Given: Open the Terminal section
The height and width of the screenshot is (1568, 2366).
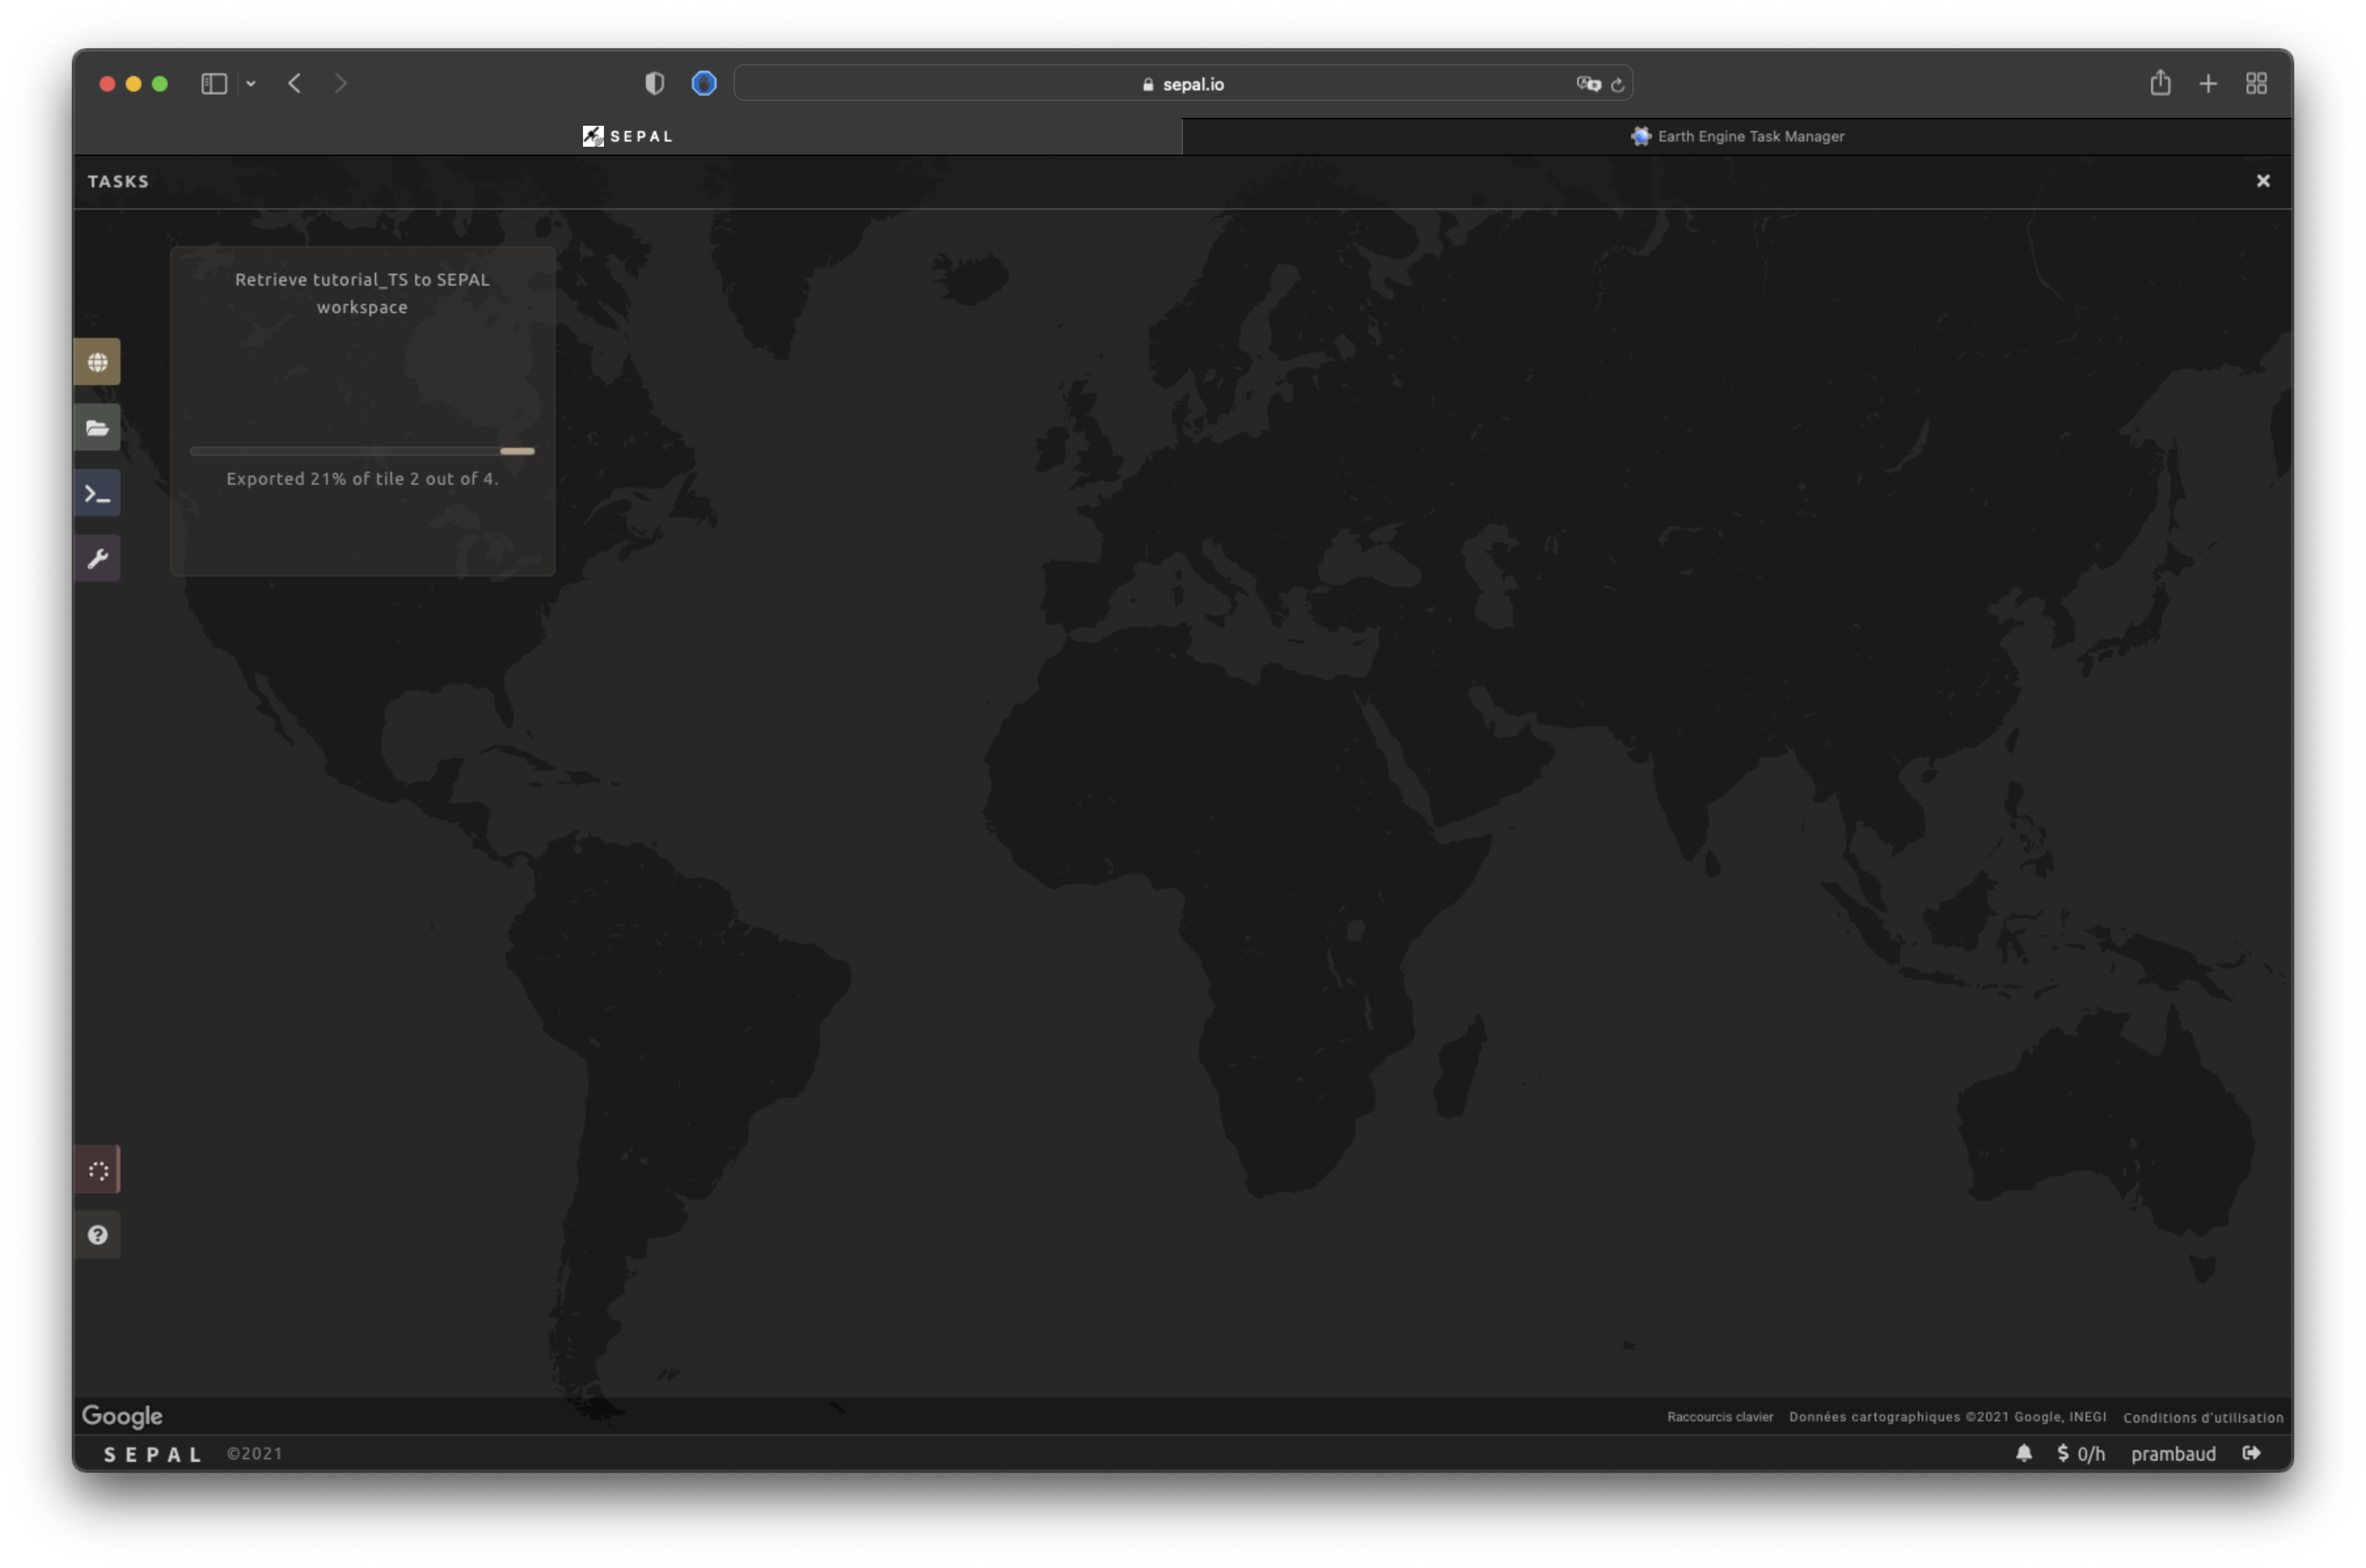Looking at the screenshot, I should pyautogui.click(x=97, y=493).
